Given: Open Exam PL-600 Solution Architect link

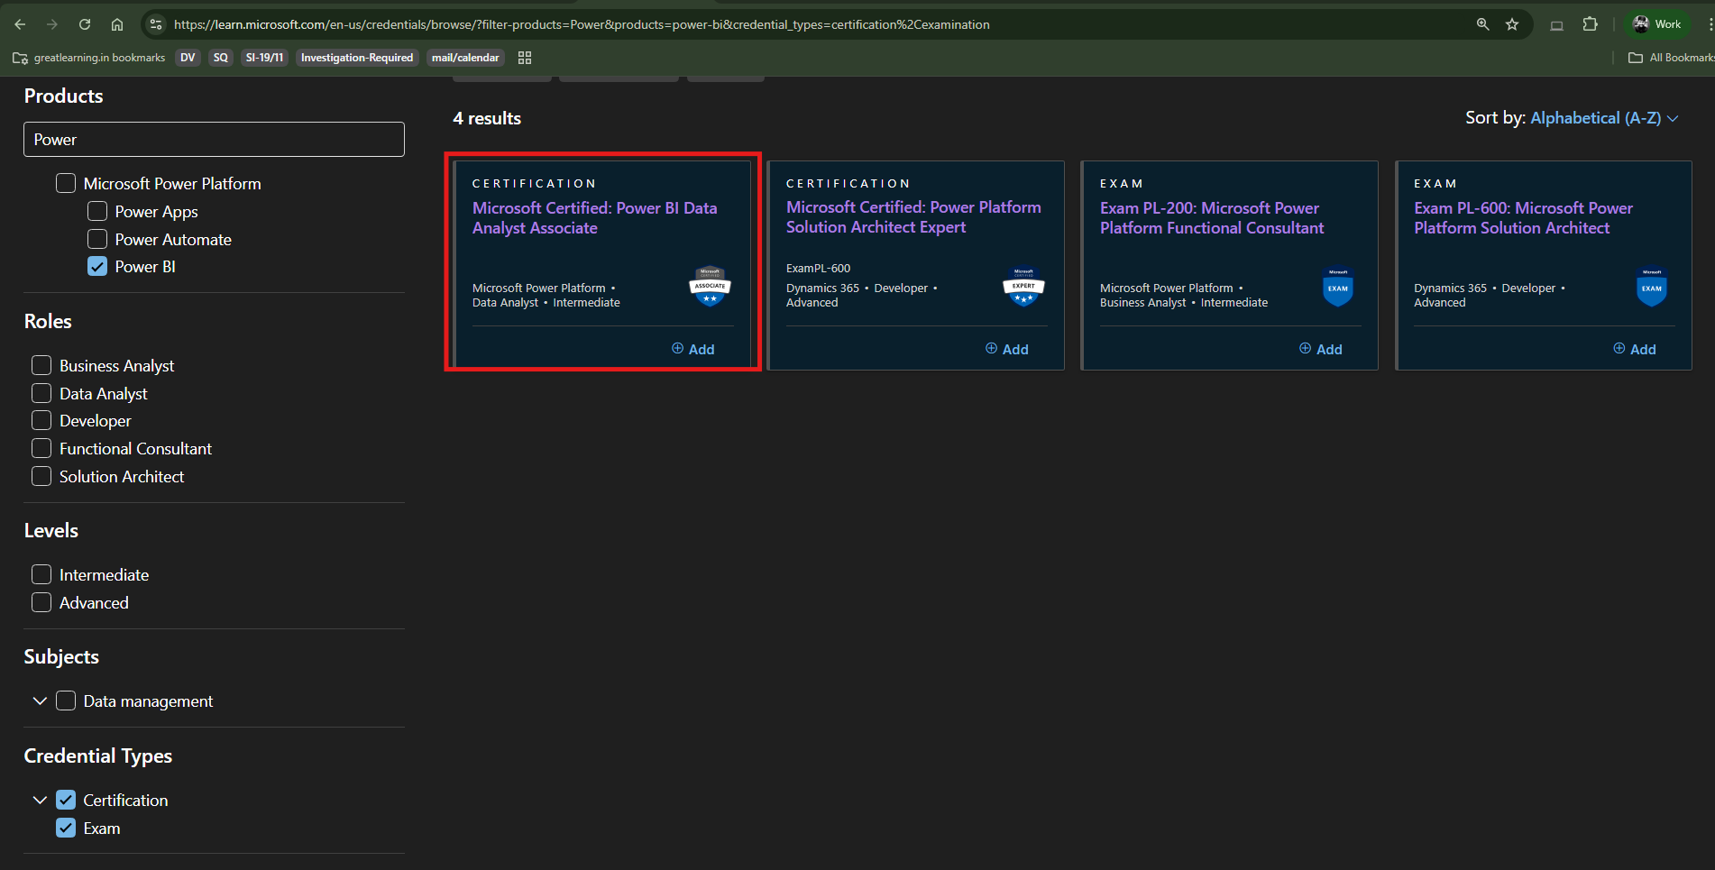Looking at the screenshot, I should [x=1523, y=218].
